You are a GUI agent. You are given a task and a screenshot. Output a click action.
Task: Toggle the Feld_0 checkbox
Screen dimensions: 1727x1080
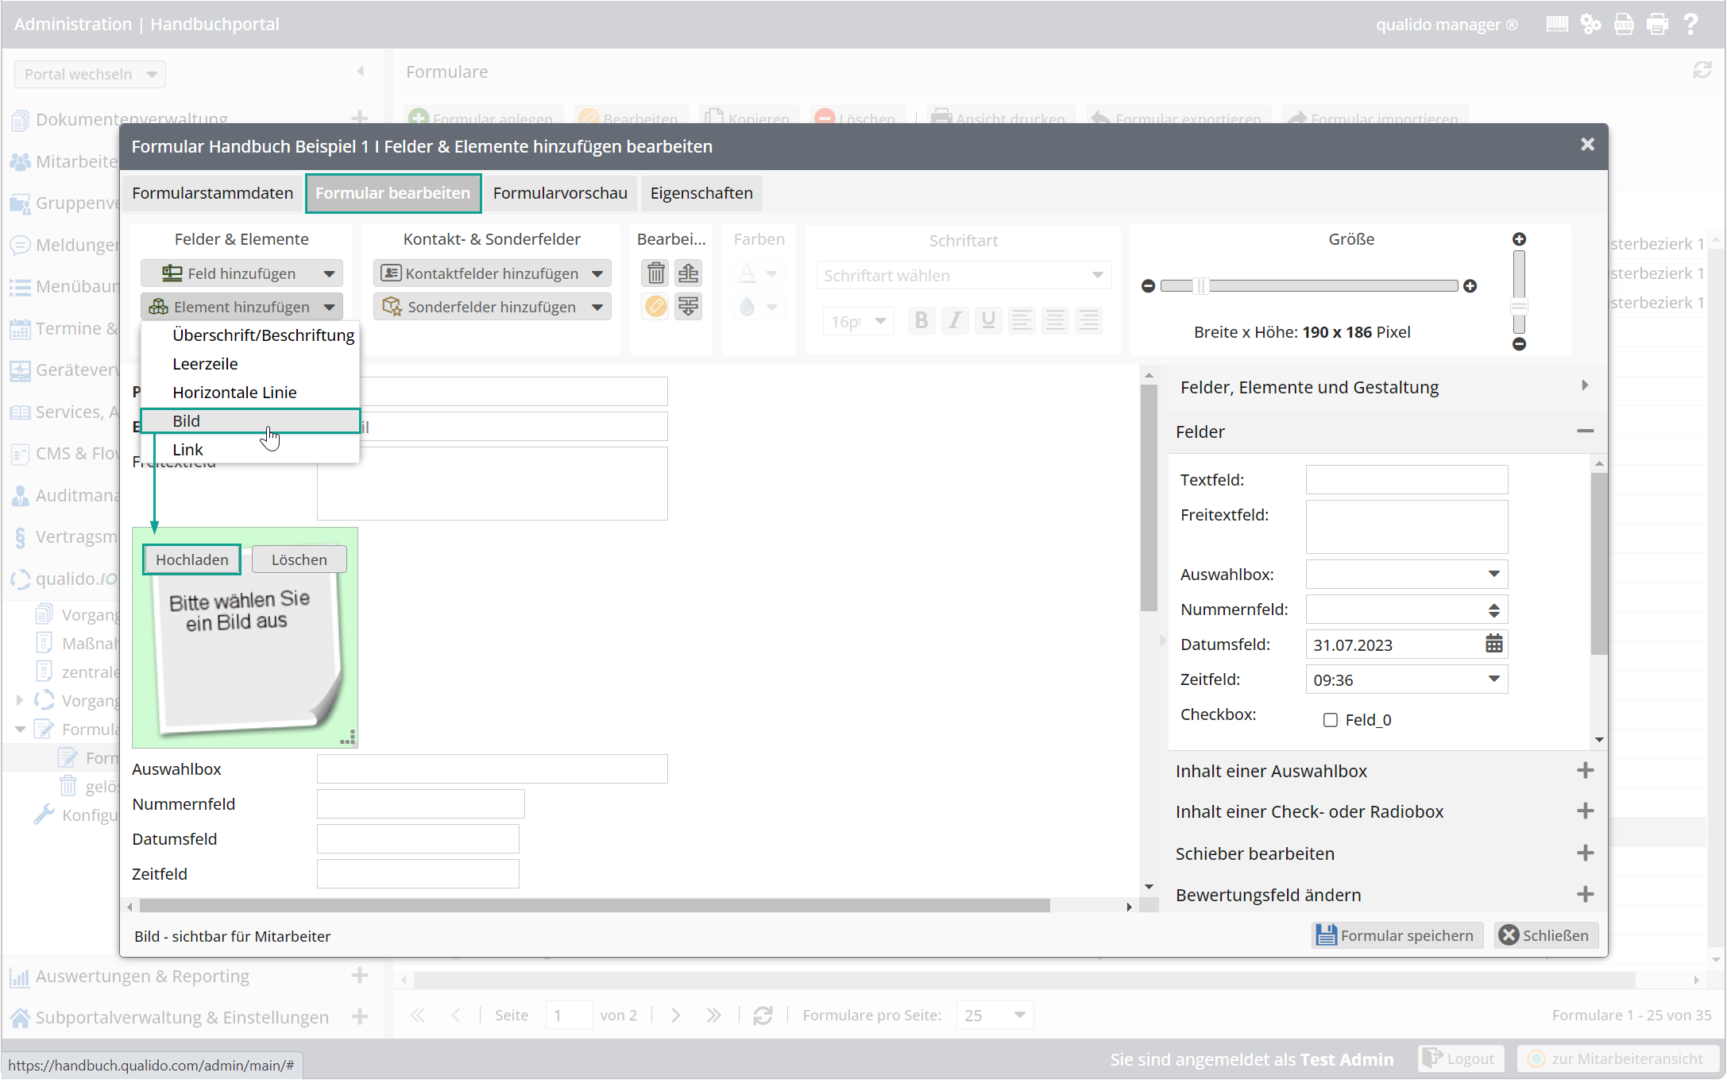(x=1330, y=720)
